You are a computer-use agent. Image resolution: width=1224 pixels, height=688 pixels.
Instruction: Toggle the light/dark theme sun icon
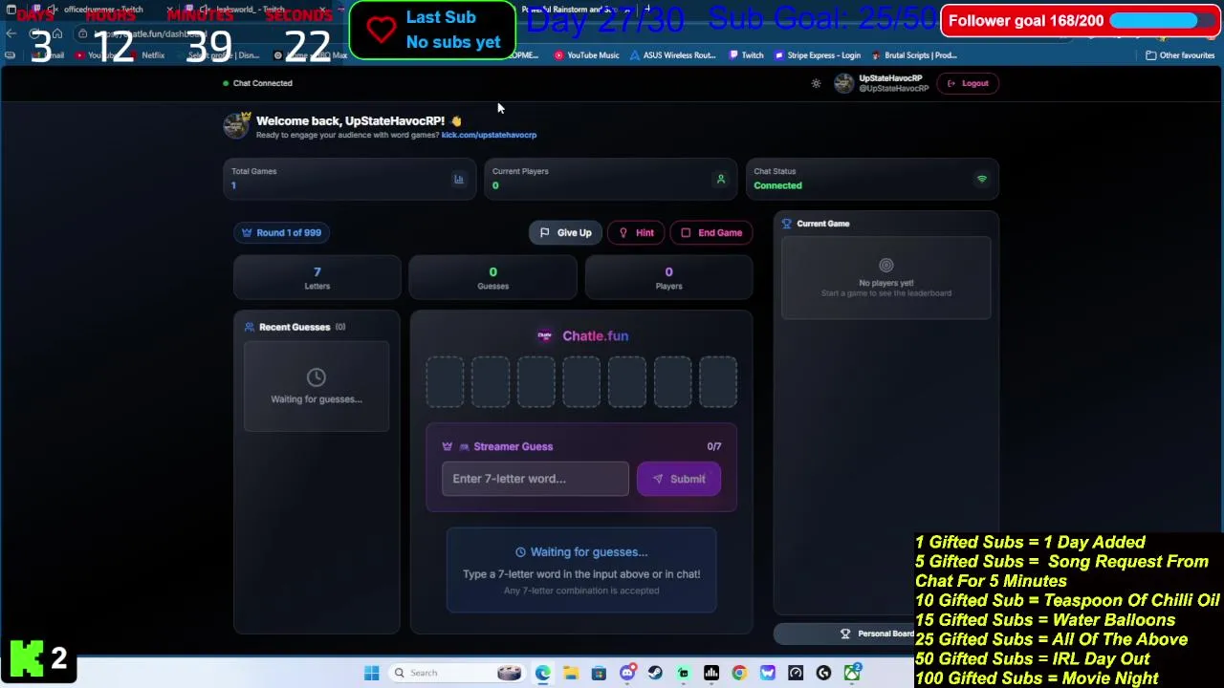point(816,83)
